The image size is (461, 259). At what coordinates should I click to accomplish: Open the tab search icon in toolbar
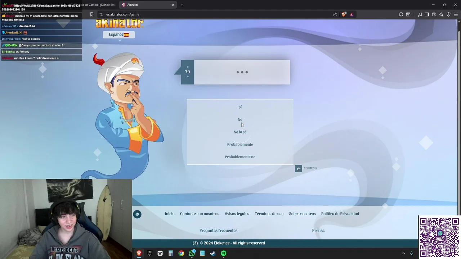(x=408, y=14)
